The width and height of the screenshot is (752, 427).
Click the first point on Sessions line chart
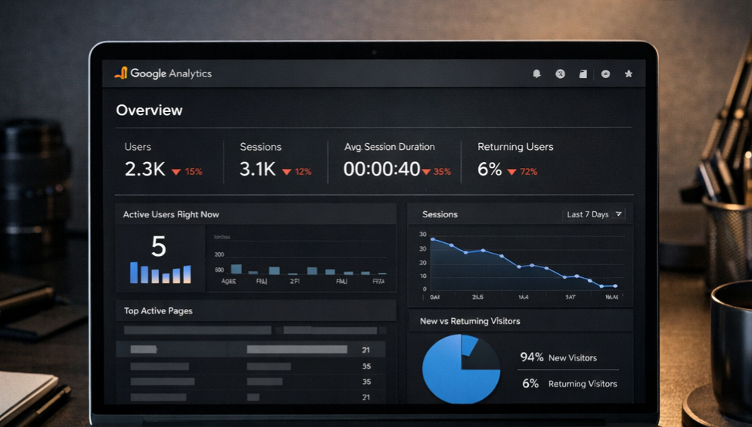[433, 239]
